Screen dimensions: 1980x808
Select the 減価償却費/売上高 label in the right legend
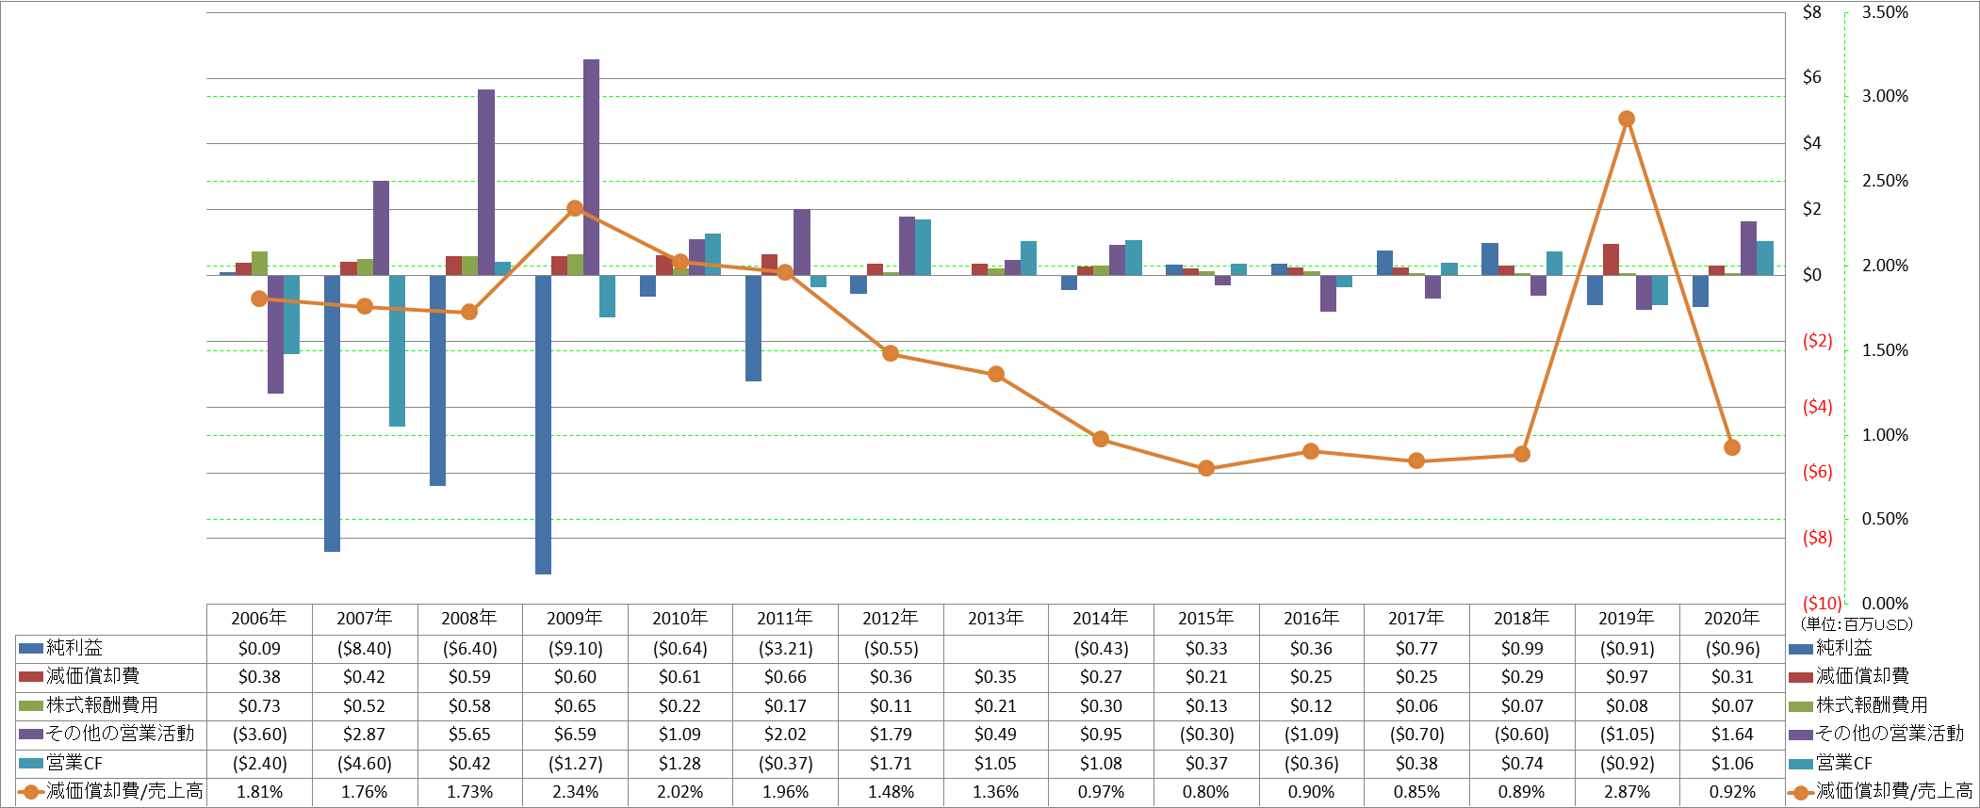click(x=1894, y=792)
